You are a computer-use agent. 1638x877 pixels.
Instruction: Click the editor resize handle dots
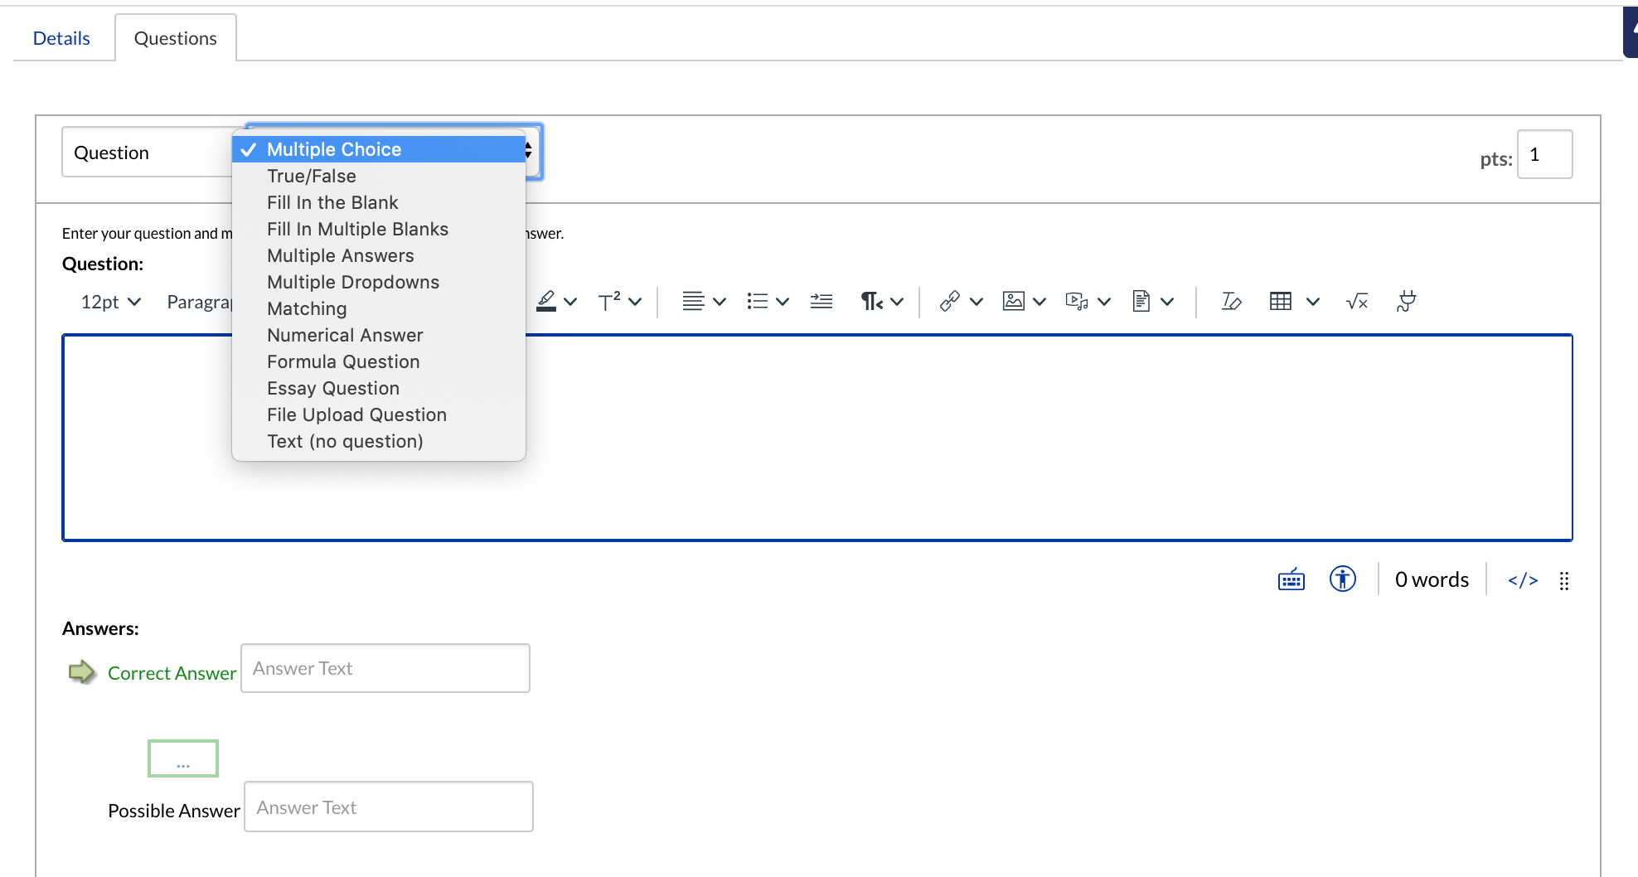(1564, 580)
